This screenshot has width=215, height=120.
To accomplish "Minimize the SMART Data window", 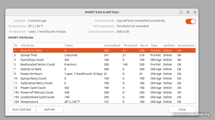I will tap(181, 12).
